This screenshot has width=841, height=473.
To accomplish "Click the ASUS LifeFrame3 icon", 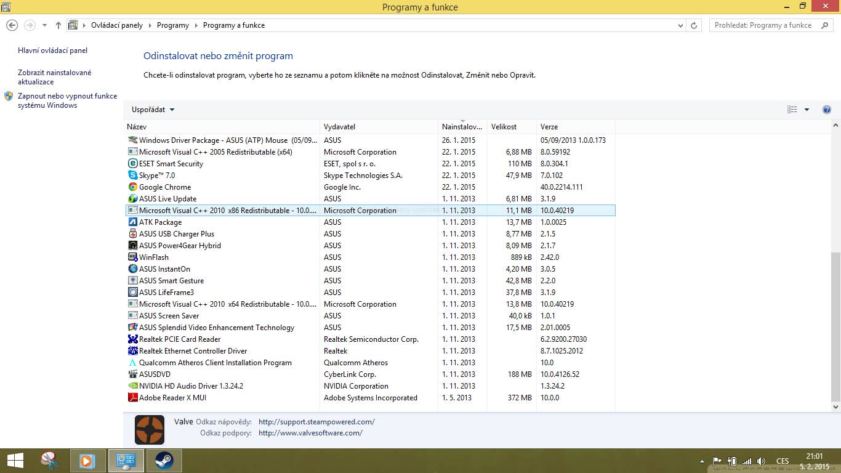I will tap(132, 293).
